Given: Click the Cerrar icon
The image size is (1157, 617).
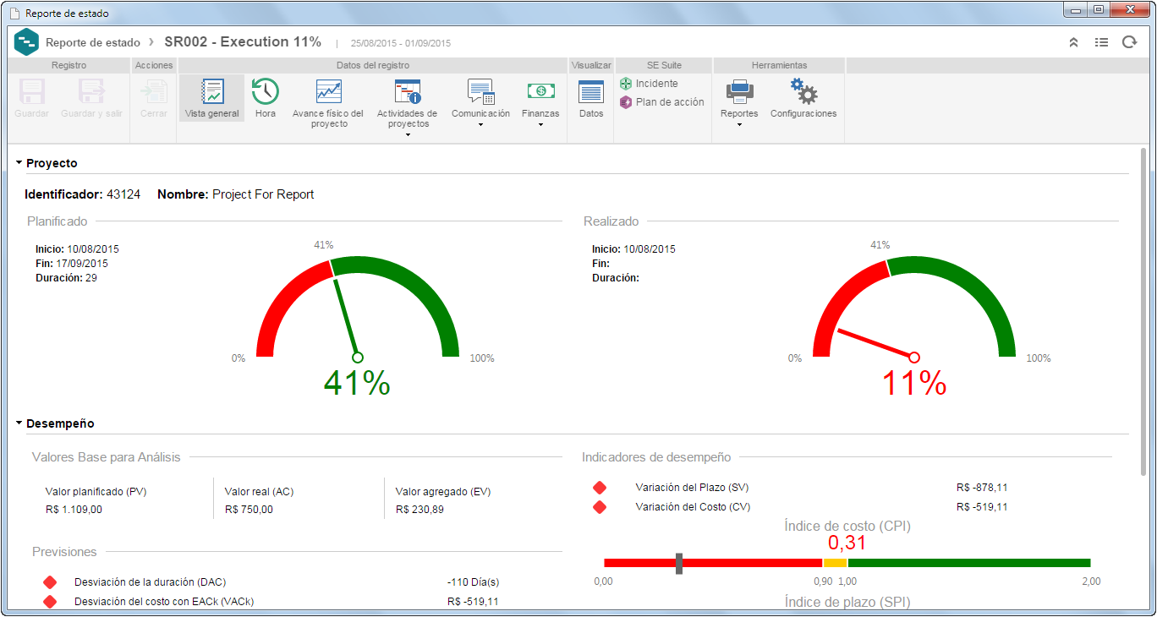Looking at the screenshot, I should coord(153,91).
